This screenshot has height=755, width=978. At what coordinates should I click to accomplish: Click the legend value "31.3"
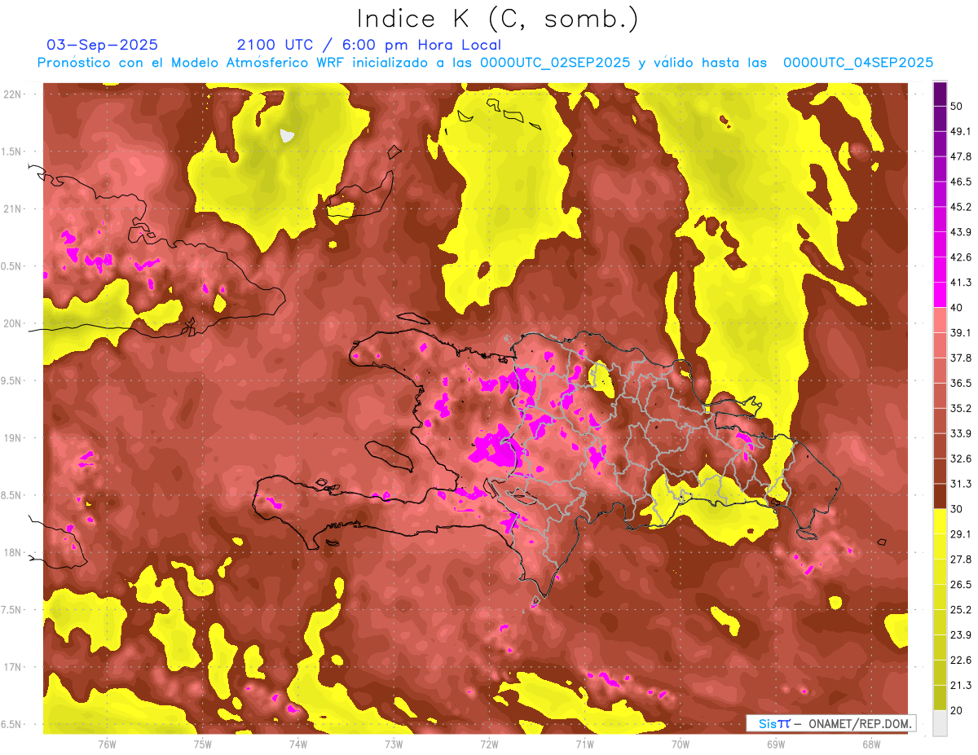(959, 484)
